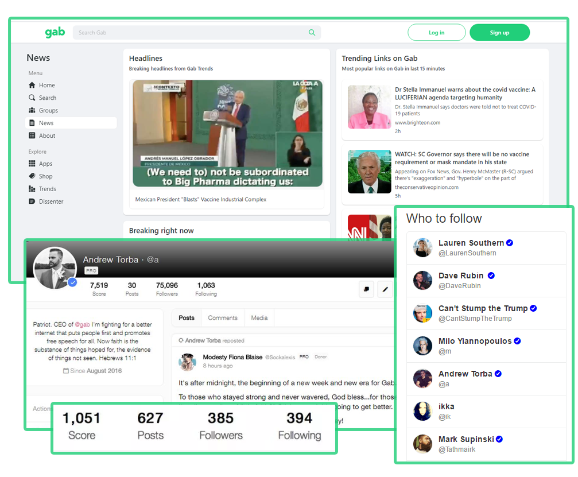Click the Dissenter comment icon

(32, 201)
